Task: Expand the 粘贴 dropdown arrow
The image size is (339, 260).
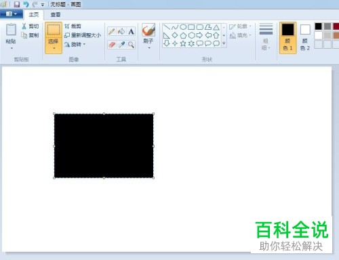Action: (x=12, y=48)
